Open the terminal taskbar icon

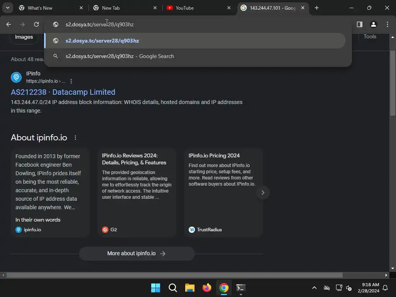[x=241, y=288]
